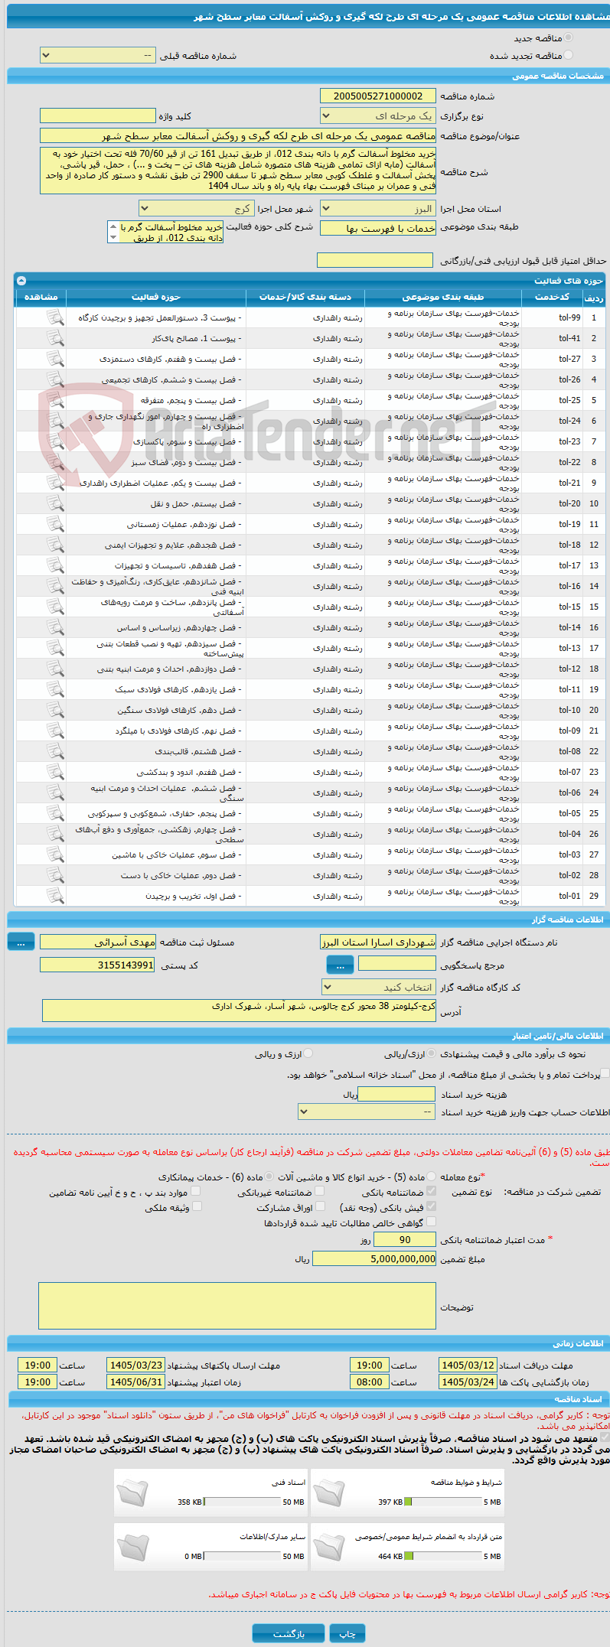View details icon for row tol-19

pyautogui.click(x=55, y=524)
